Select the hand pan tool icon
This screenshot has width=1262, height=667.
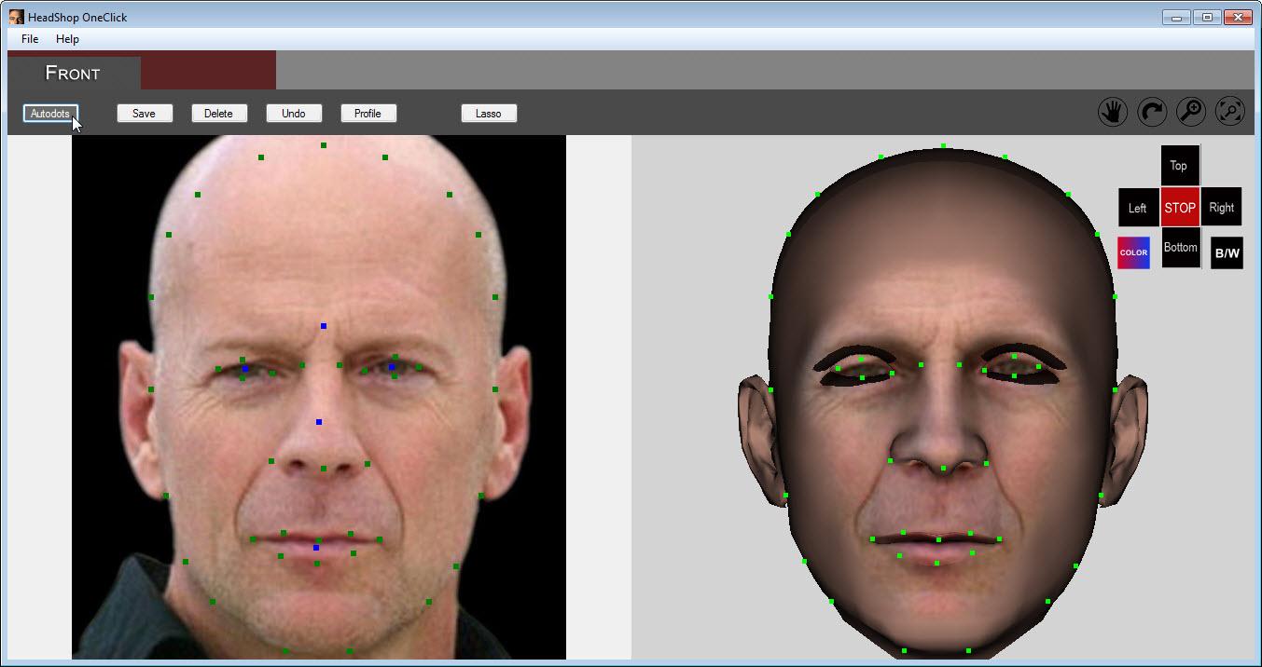click(x=1112, y=113)
